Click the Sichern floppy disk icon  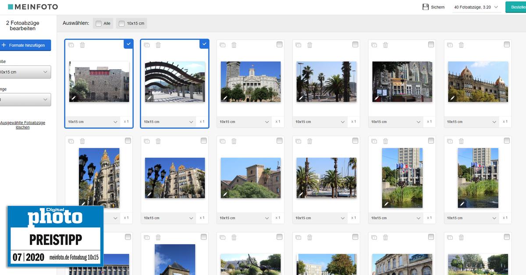(x=425, y=7)
